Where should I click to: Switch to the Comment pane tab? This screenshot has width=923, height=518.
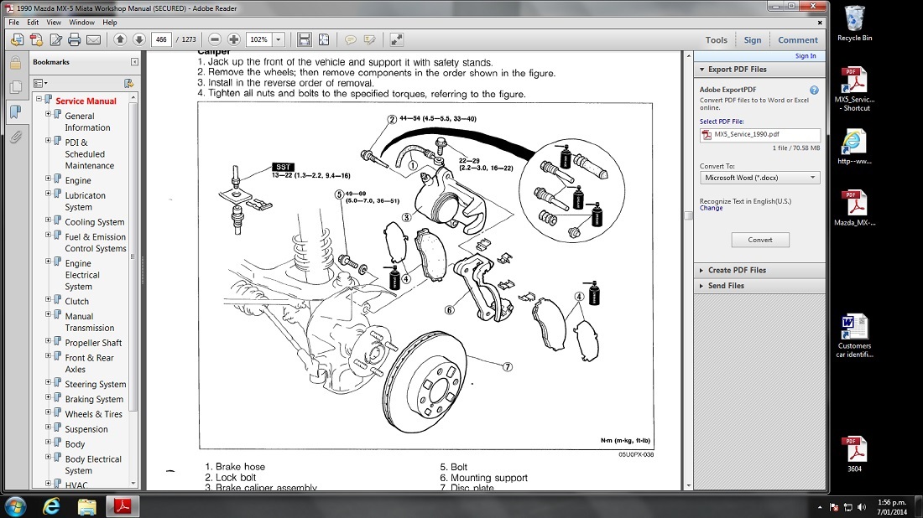click(798, 40)
